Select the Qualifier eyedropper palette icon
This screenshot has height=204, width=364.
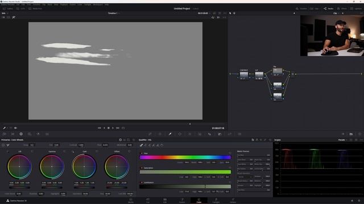pos(170,134)
